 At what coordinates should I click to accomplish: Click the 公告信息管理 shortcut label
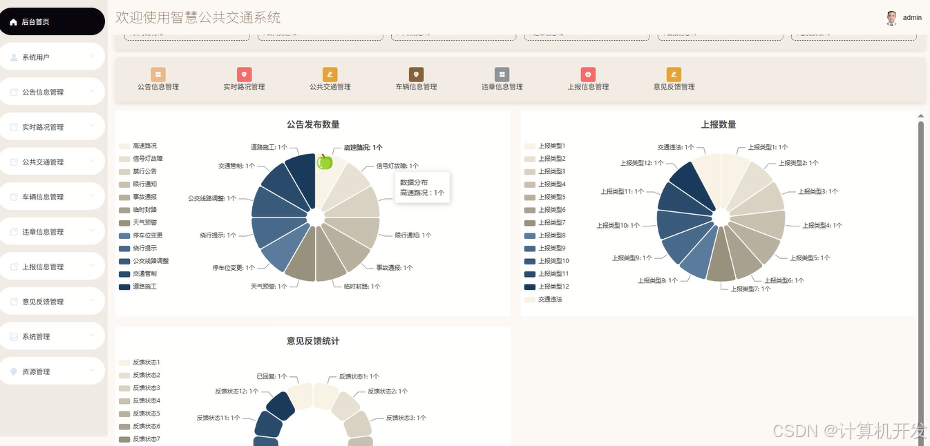pyautogui.click(x=158, y=87)
